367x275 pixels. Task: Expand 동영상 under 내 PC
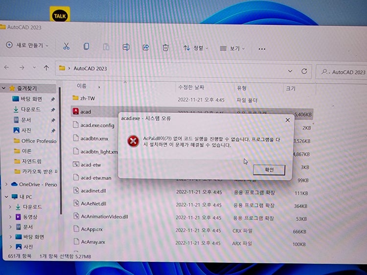pos(10,217)
